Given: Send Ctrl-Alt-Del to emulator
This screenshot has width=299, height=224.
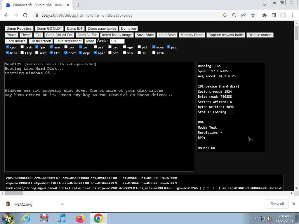Looking at the screenshot, I should [59, 35].
